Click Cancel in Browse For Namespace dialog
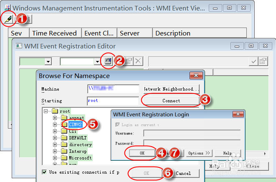This screenshot has height=182, width=276. click(183, 173)
